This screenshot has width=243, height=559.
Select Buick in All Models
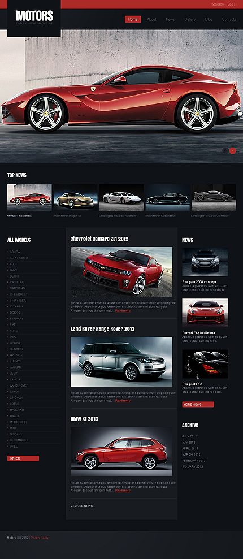click(14, 276)
